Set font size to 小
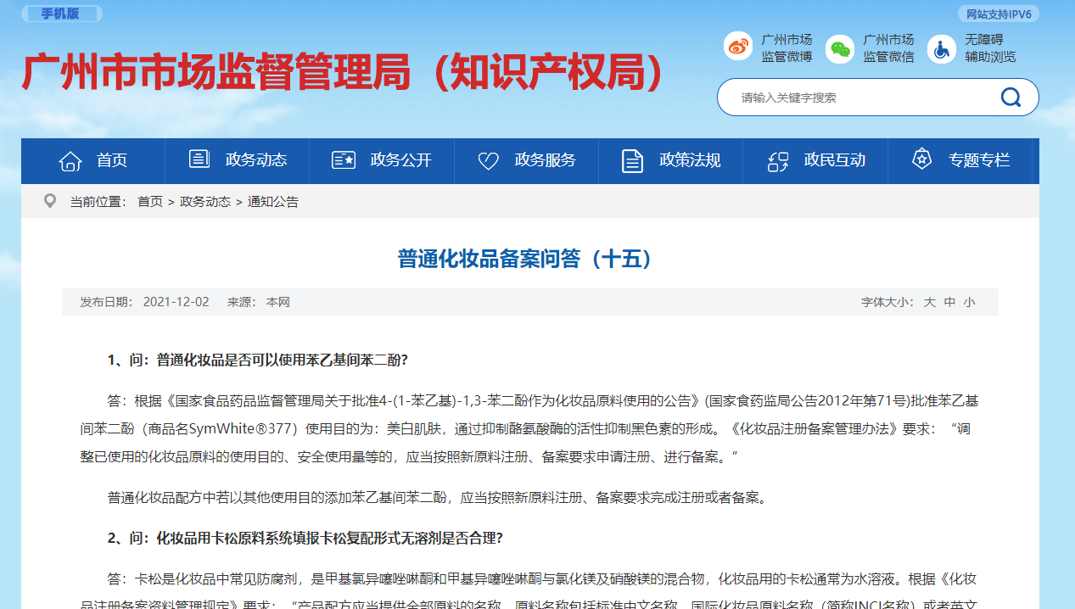Screen dimensions: 1075x609 click(967, 301)
